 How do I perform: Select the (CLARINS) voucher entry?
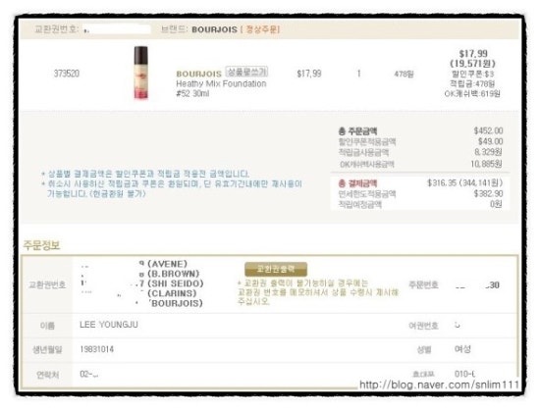(x=172, y=293)
